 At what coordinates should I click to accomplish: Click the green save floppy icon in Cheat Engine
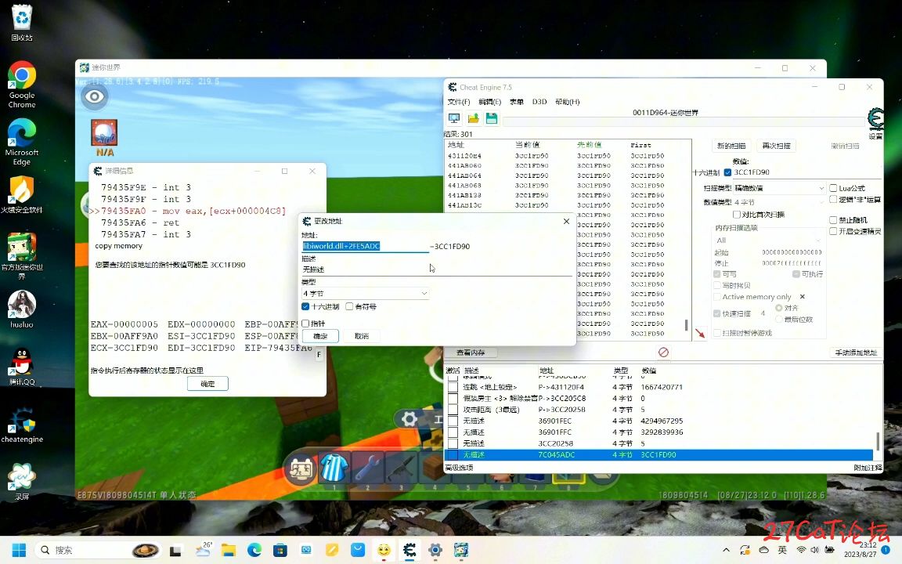coord(491,118)
